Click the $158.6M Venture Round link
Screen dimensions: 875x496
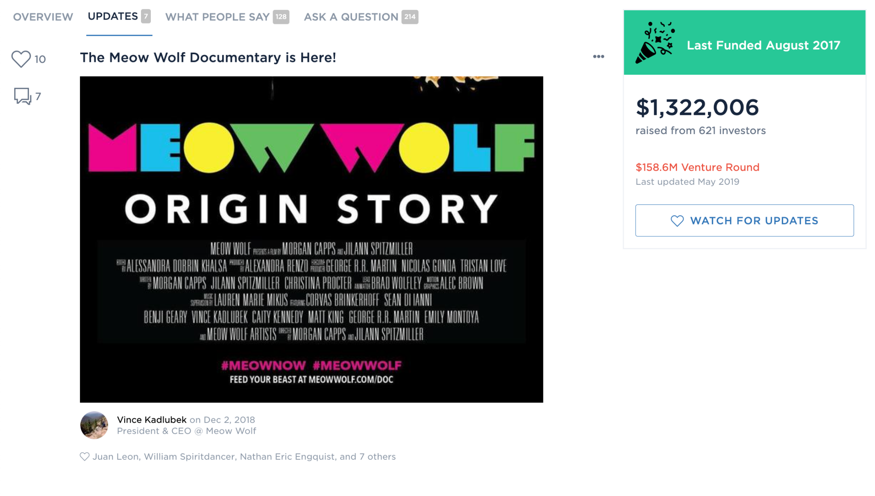click(x=697, y=167)
